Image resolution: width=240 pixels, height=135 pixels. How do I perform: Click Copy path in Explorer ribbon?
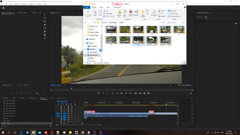coord(108,13)
